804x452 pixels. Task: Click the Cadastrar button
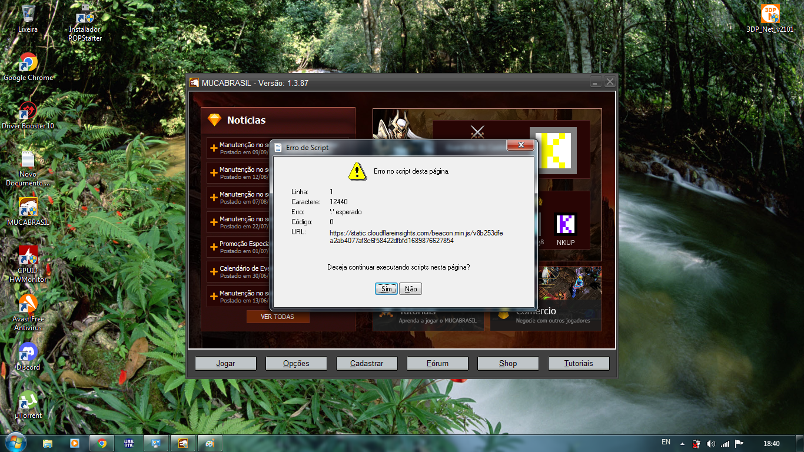(x=367, y=363)
